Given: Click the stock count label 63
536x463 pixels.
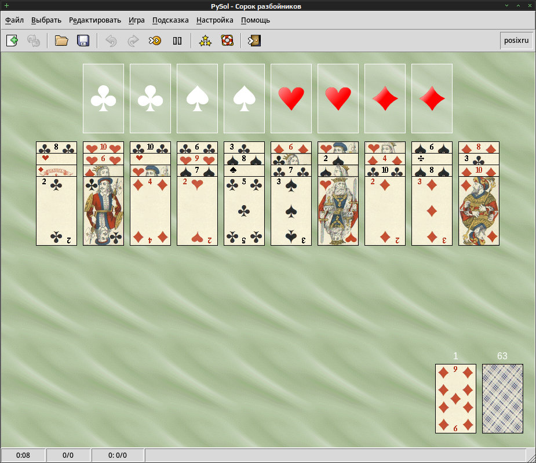Looking at the screenshot, I should (502, 356).
